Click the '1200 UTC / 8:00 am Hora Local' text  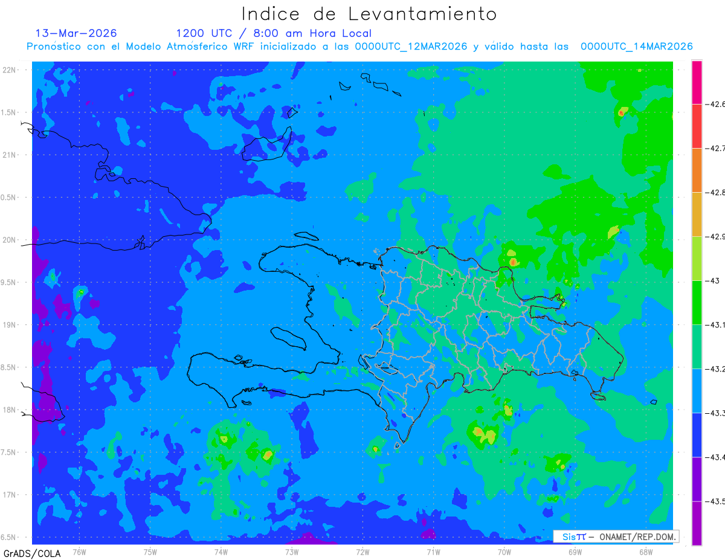click(x=274, y=33)
